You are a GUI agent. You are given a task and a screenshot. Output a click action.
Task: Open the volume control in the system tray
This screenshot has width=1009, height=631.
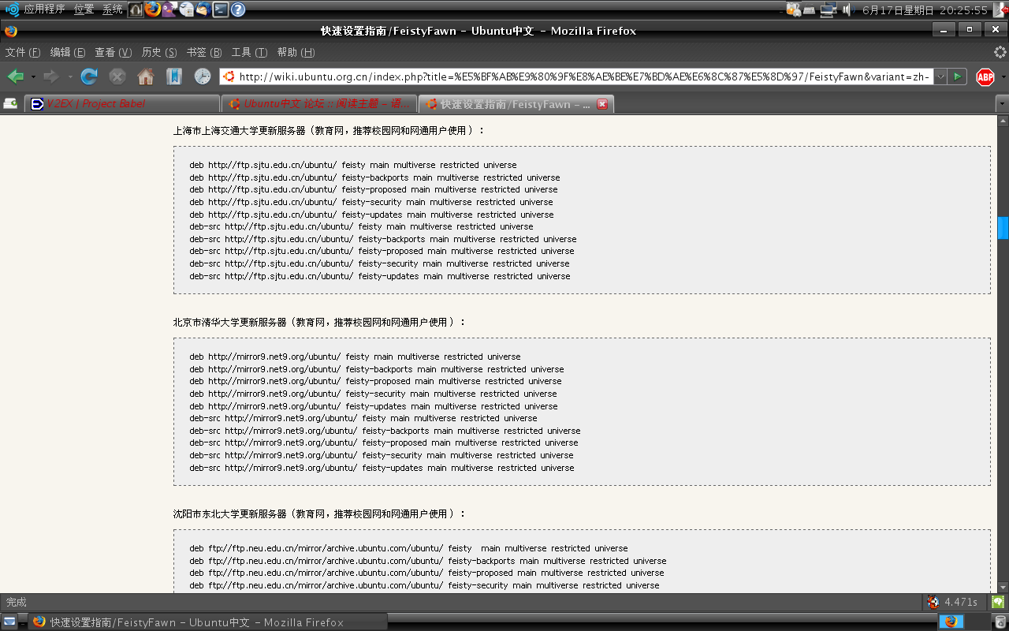[847, 9]
